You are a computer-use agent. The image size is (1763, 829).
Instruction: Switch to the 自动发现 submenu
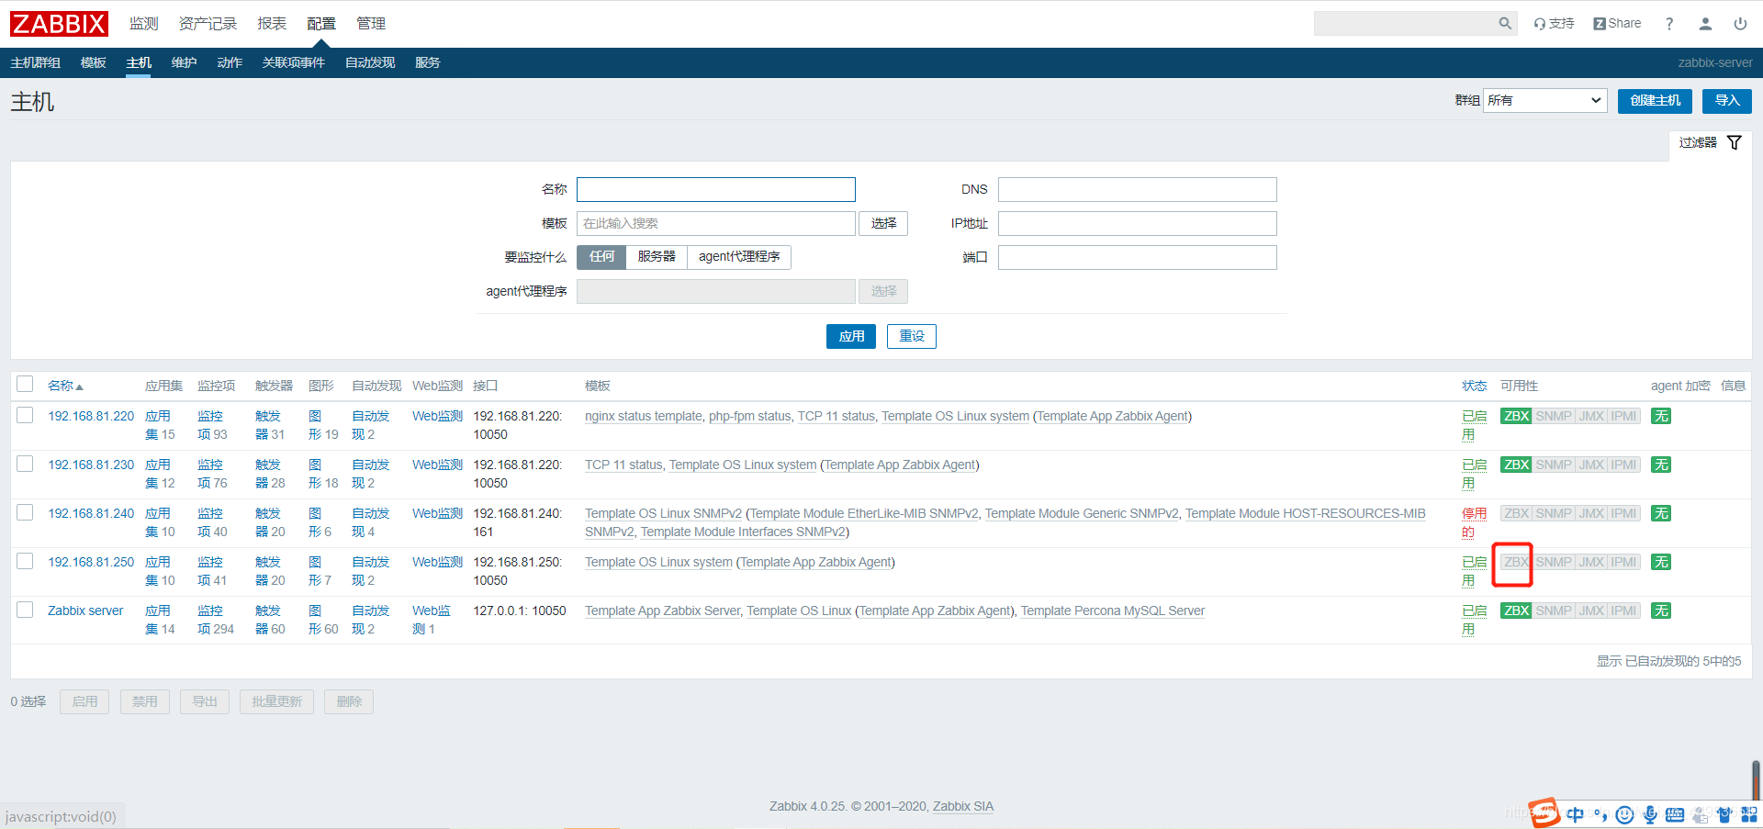[370, 62]
